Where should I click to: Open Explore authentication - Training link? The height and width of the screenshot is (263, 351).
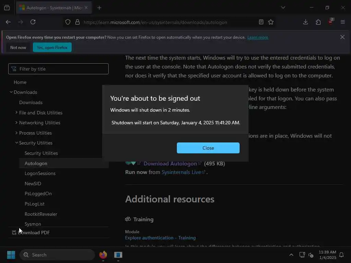click(160, 238)
